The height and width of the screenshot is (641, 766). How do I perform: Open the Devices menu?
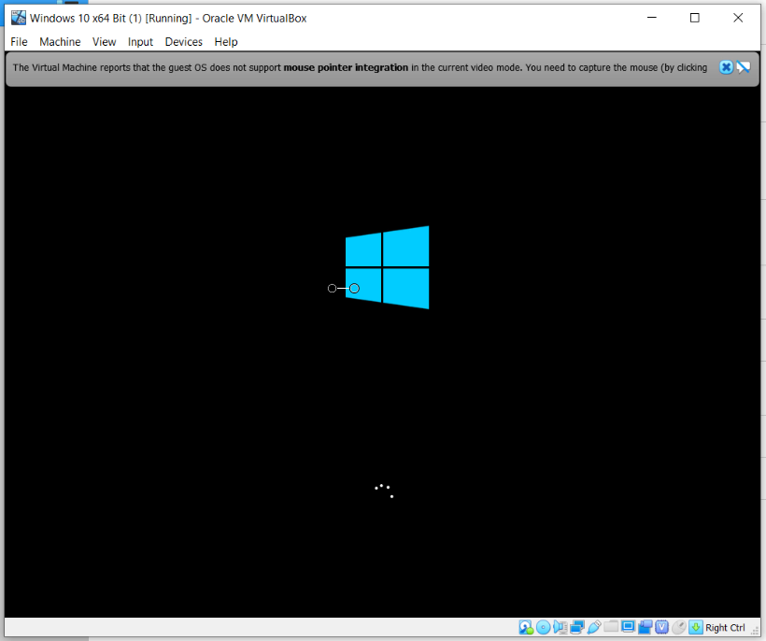[x=184, y=42]
